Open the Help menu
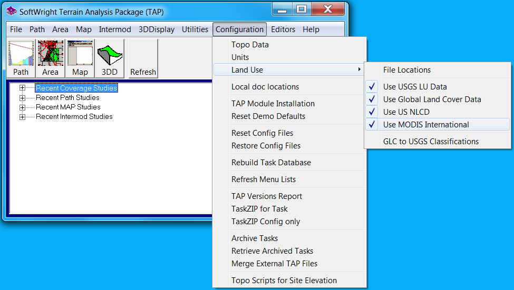The image size is (514, 290). pos(311,29)
